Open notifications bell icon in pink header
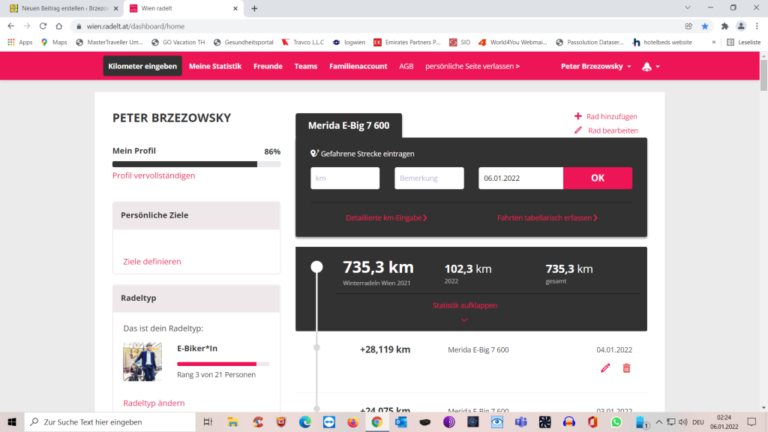The height and width of the screenshot is (432, 768). pyautogui.click(x=646, y=67)
